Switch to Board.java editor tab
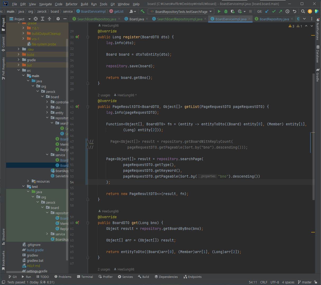Image resolution: width=321 pixels, height=285 pixels. [x=137, y=19]
